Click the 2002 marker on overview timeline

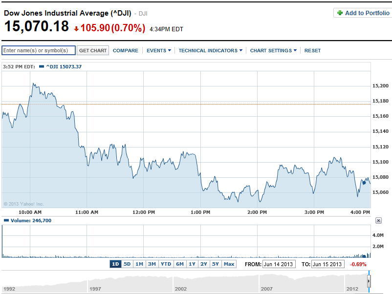[181, 289]
